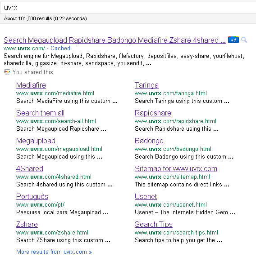
Task: Open the Rapidshare sitelink
Action: [153, 113]
